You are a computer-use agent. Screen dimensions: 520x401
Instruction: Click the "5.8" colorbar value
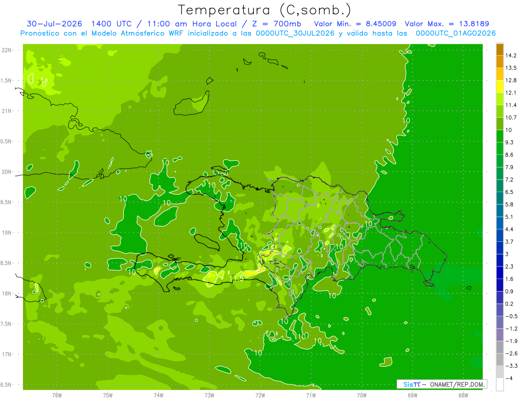(510, 204)
